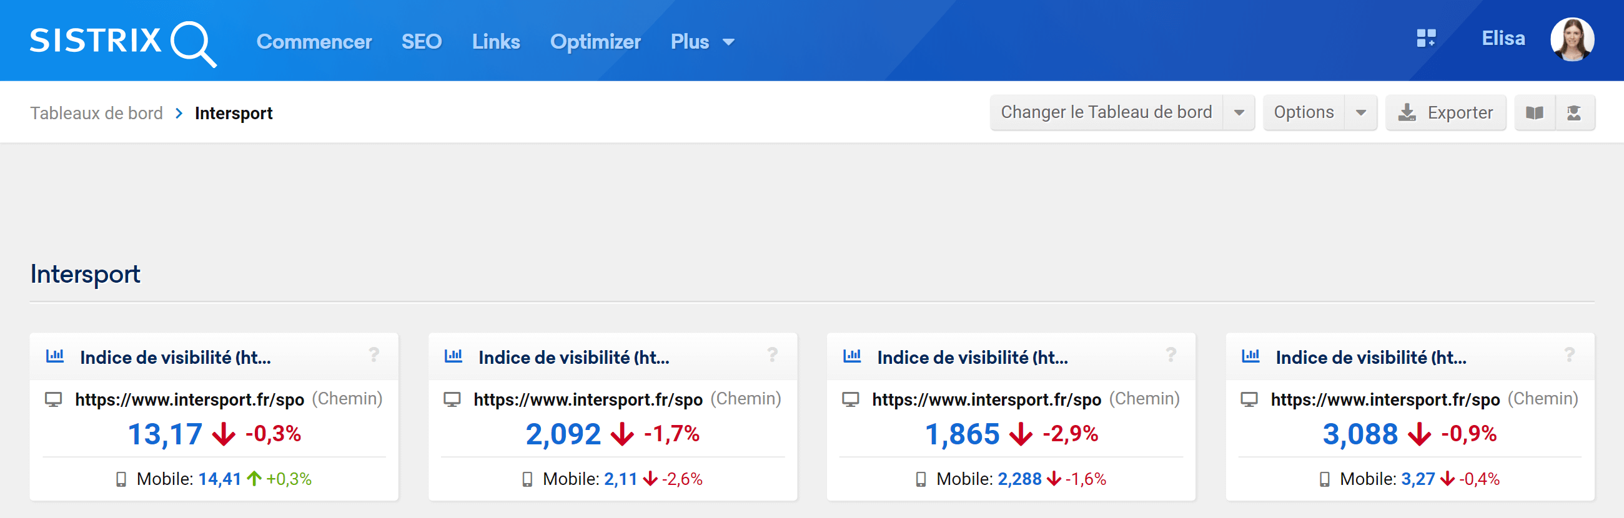Export the dashboard with Exporter
This screenshot has height=518, width=1624.
tap(1445, 113)
